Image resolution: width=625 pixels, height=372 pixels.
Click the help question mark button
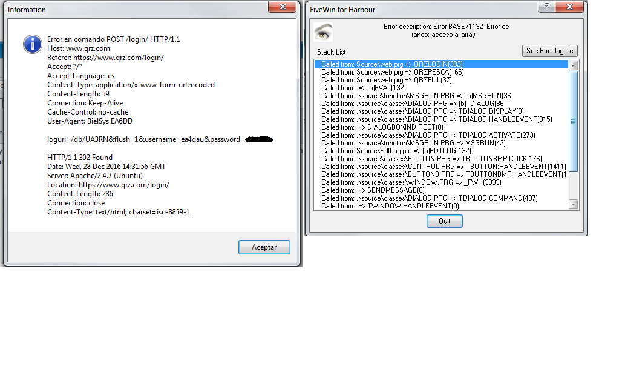[x=547, y=7]
